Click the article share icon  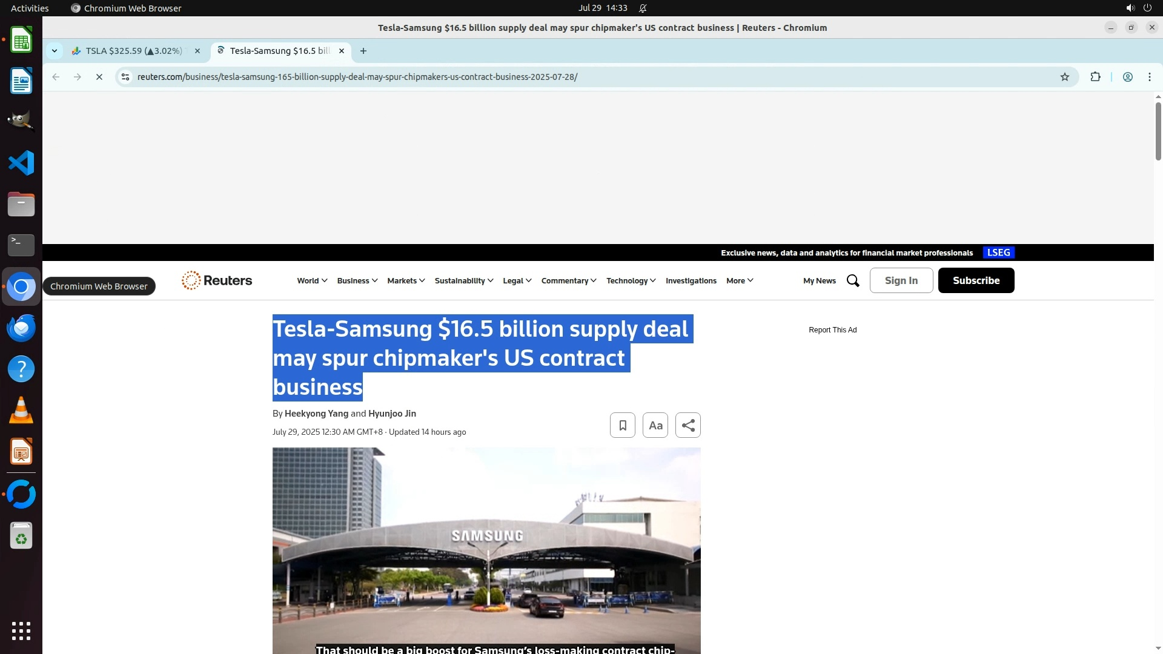688,425
